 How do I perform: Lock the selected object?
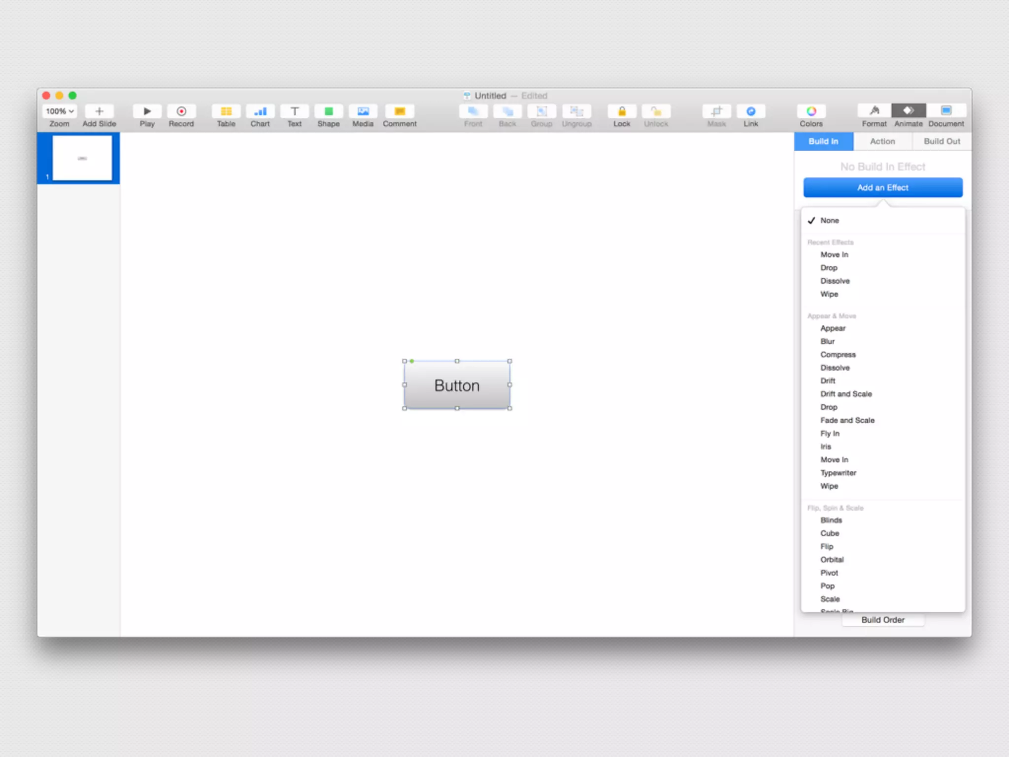point(621,111)
